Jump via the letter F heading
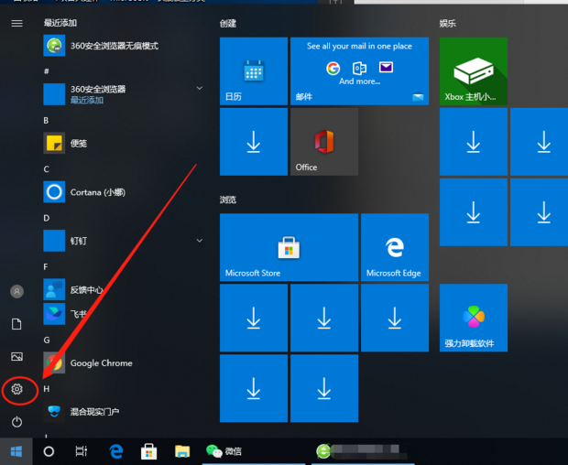 click(x=46, y=266)
